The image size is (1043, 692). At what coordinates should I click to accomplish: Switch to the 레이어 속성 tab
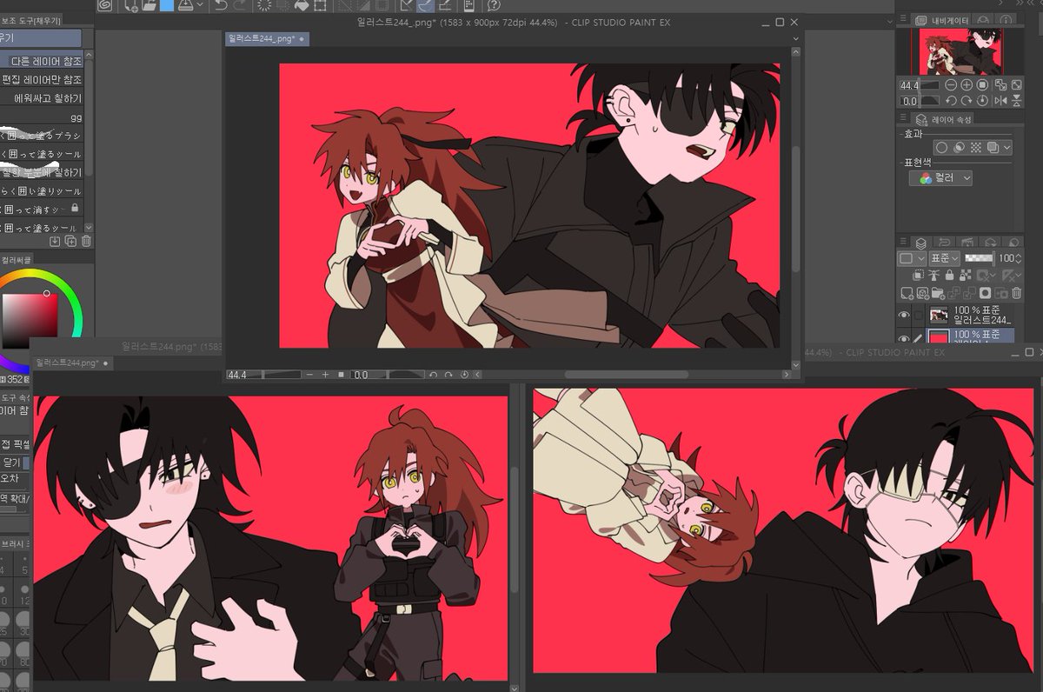click(942, 119)
